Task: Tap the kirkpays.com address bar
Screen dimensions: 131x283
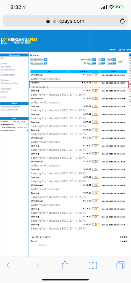Action: click(x=65, y=21)
